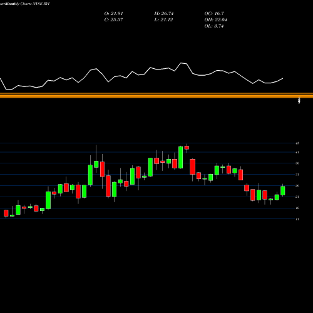This screenshot has width=313, height=313.
Task: Click the close value C: 25.57
Action: (x=113, y=20)
